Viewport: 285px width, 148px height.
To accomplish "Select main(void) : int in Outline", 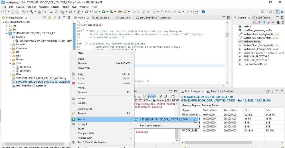I will 252,42.
